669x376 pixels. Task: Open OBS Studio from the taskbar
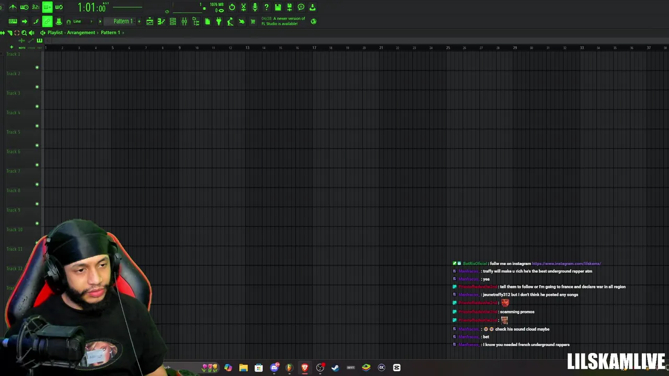click(x=320, y=368)
